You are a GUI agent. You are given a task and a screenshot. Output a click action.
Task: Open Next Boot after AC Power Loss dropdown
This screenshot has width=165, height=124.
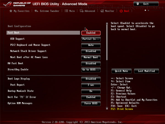click(91, 57)
